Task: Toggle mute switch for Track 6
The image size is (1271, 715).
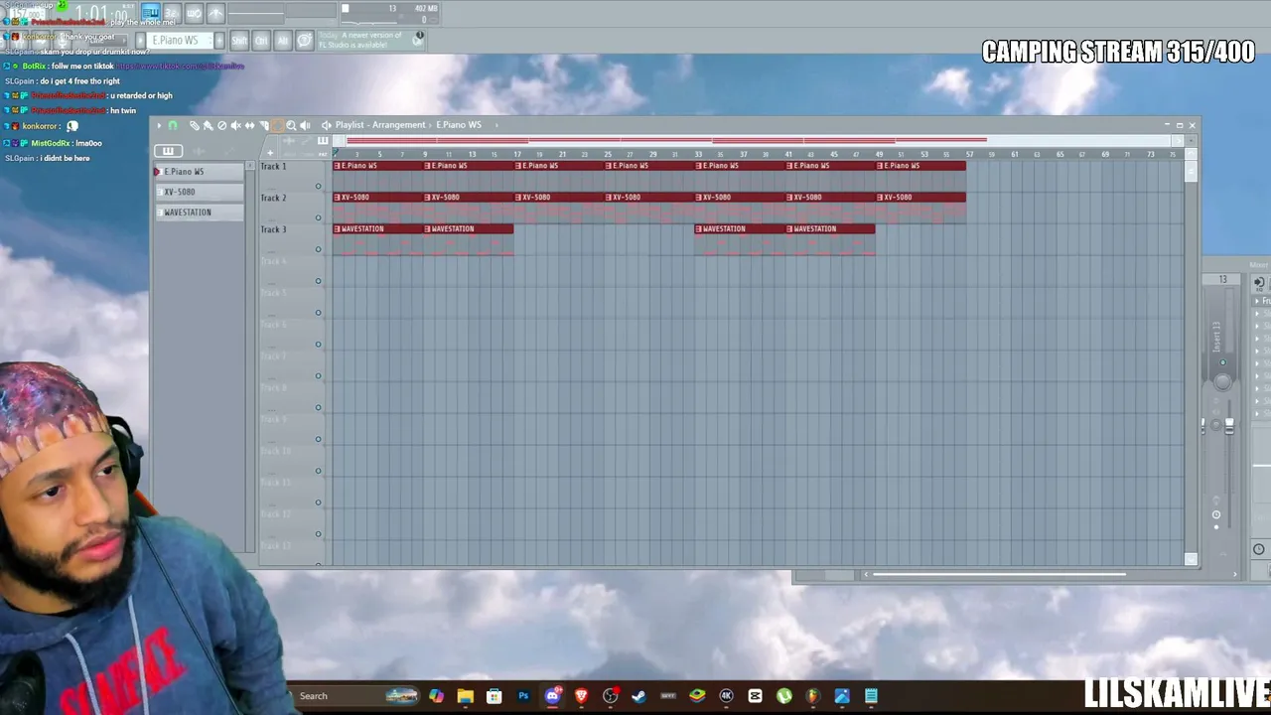Action: (x=319, y=345)
